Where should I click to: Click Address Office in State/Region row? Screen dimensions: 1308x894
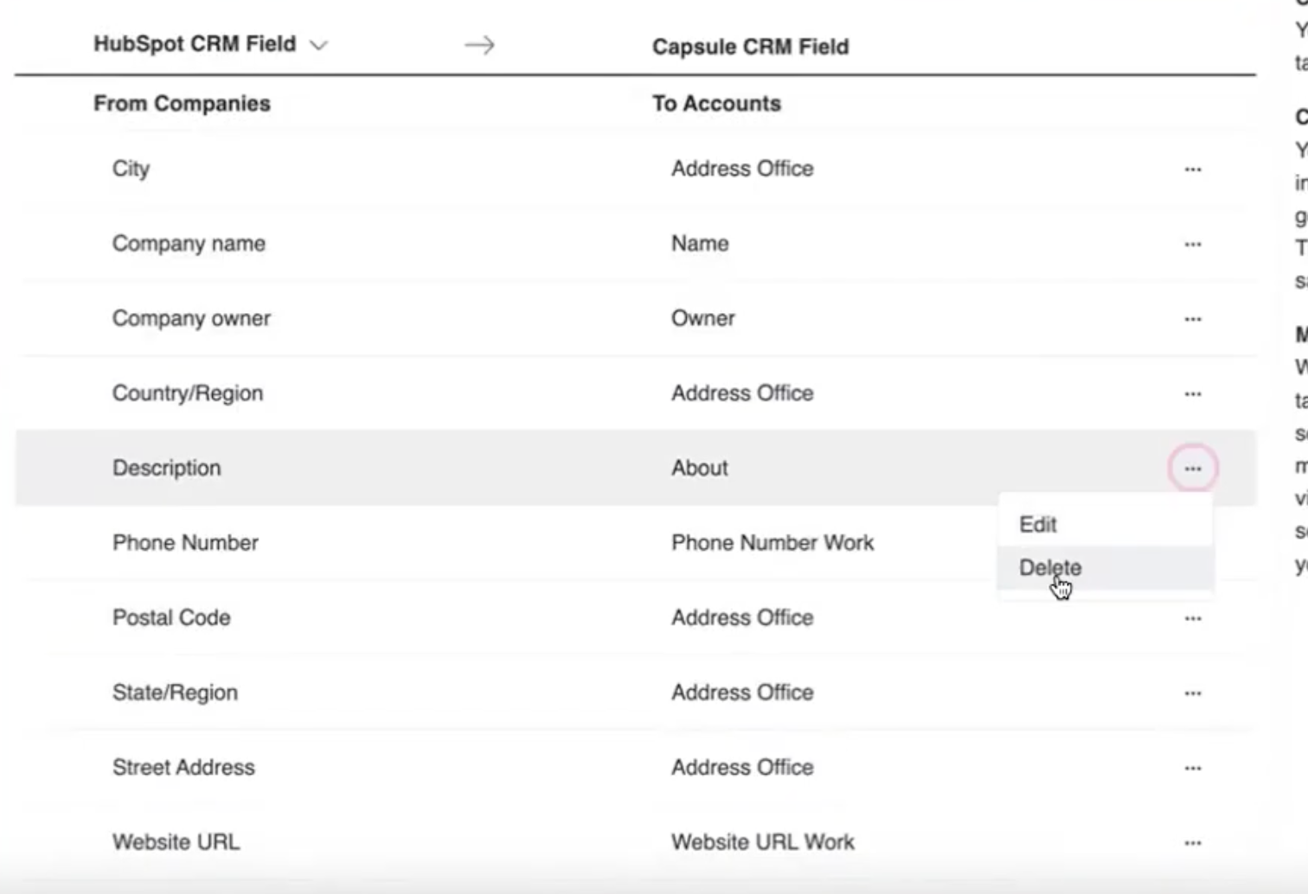point(742,693)
